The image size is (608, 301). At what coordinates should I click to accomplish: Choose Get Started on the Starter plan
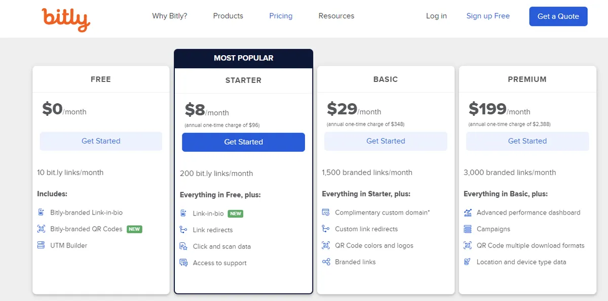(x=243, y=142)
